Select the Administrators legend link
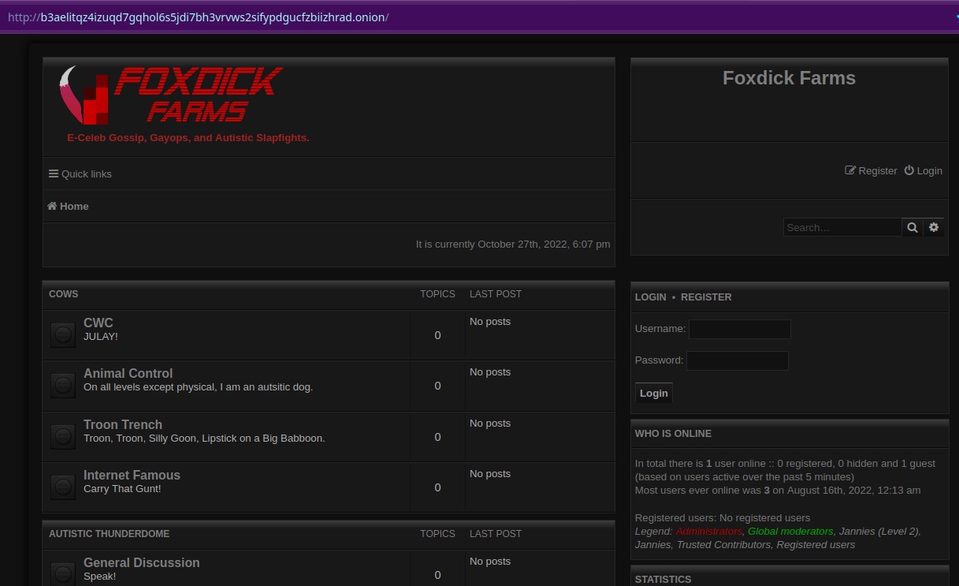959x586 pixels. coord(708,532)
